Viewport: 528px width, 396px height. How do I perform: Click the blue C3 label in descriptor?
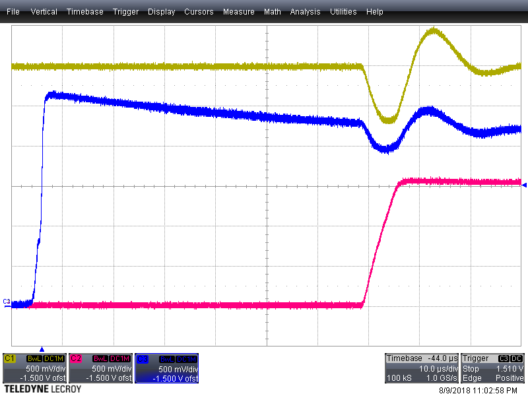pyautogui.click(x=142, y=359)
